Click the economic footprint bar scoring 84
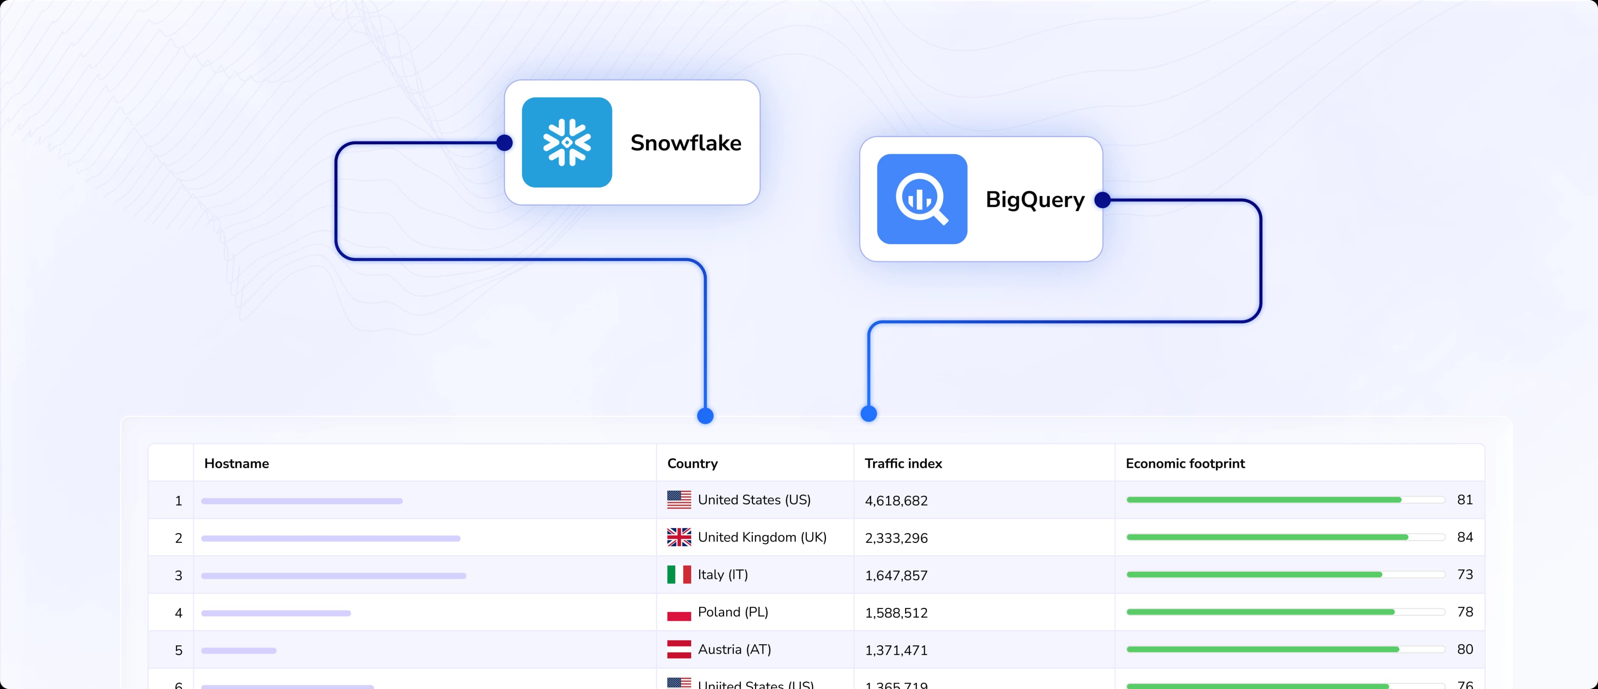Viewport: 1598px width, 689px height. coord(1271,537)
